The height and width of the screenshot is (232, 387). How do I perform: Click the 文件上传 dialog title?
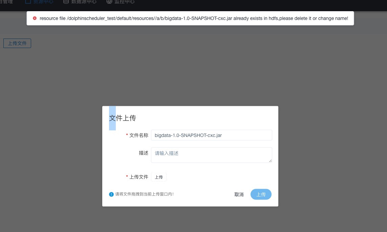[123, 118]
